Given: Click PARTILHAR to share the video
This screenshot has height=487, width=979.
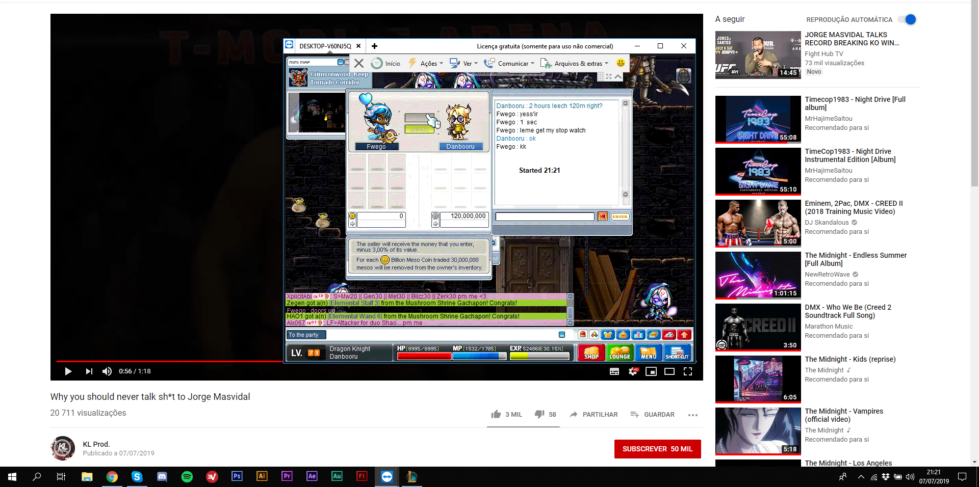Looking at the screenshot, I should [594, 414].
